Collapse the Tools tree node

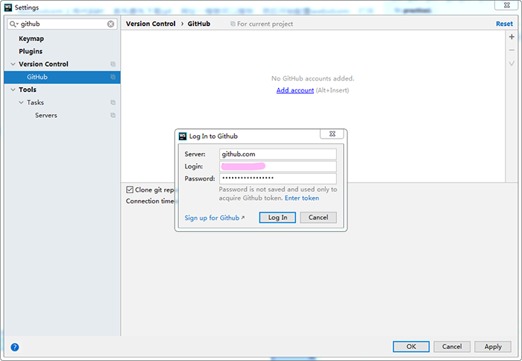(13, 90)
